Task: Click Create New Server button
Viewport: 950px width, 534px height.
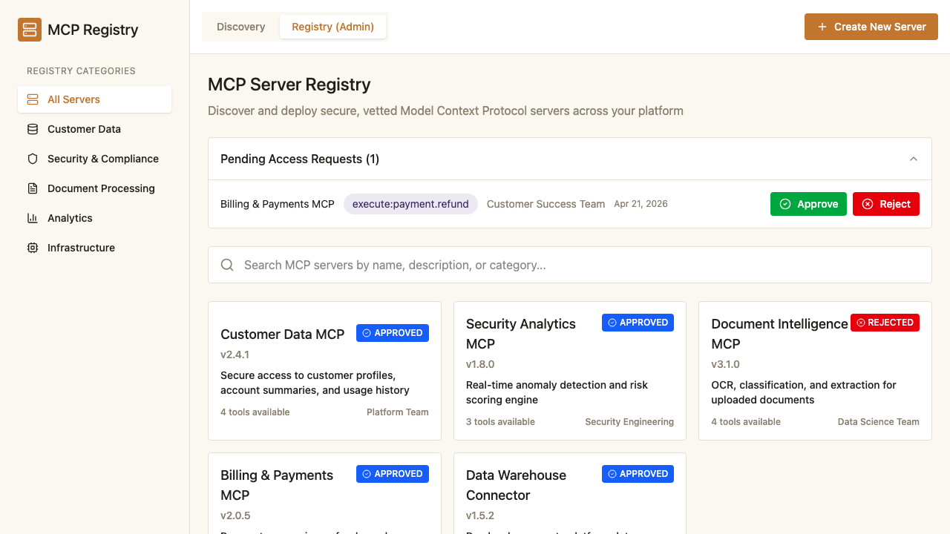Action: tap(871, 27)
